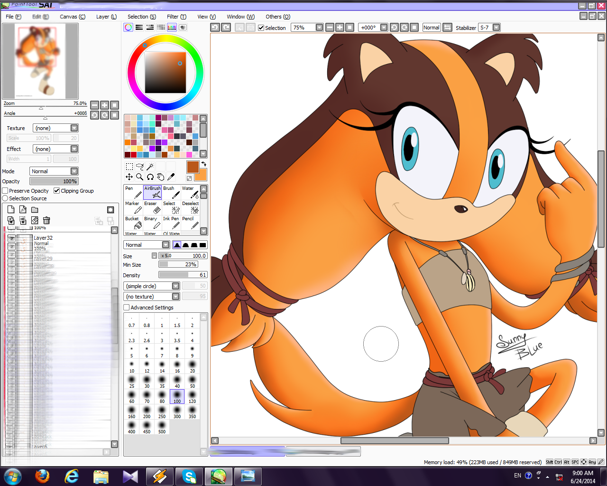Adjust the brush Density slider

tap(183, 275)
